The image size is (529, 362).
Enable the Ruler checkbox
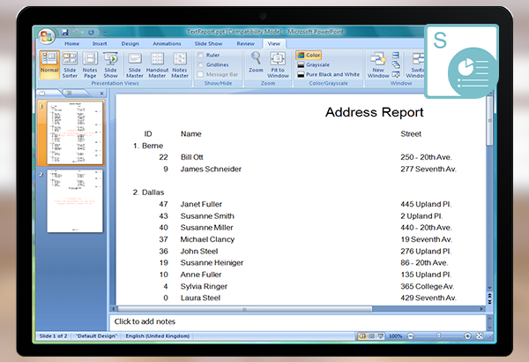point(202,55)
